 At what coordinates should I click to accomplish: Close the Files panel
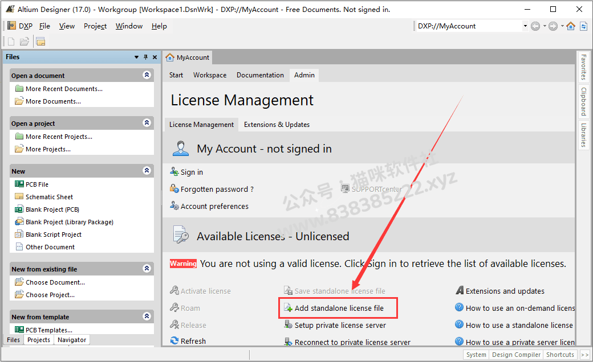(x=155, y=57)
